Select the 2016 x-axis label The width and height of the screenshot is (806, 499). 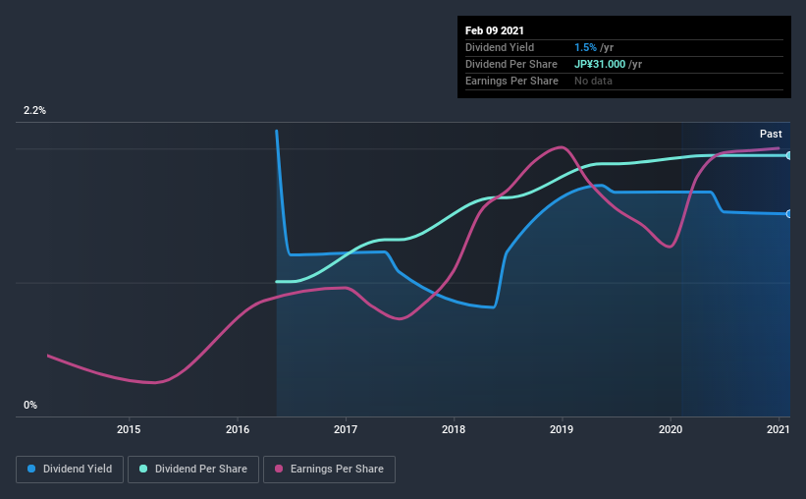tap(238, 429)
